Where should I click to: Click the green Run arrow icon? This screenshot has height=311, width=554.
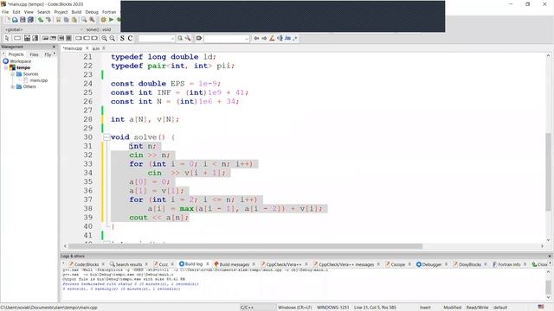[112, 20]
